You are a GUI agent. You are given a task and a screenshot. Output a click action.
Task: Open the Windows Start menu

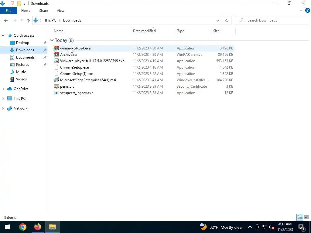[7, 227]
